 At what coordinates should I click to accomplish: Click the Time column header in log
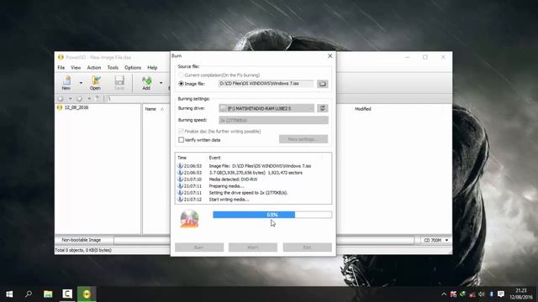click(x=182, y=158)
